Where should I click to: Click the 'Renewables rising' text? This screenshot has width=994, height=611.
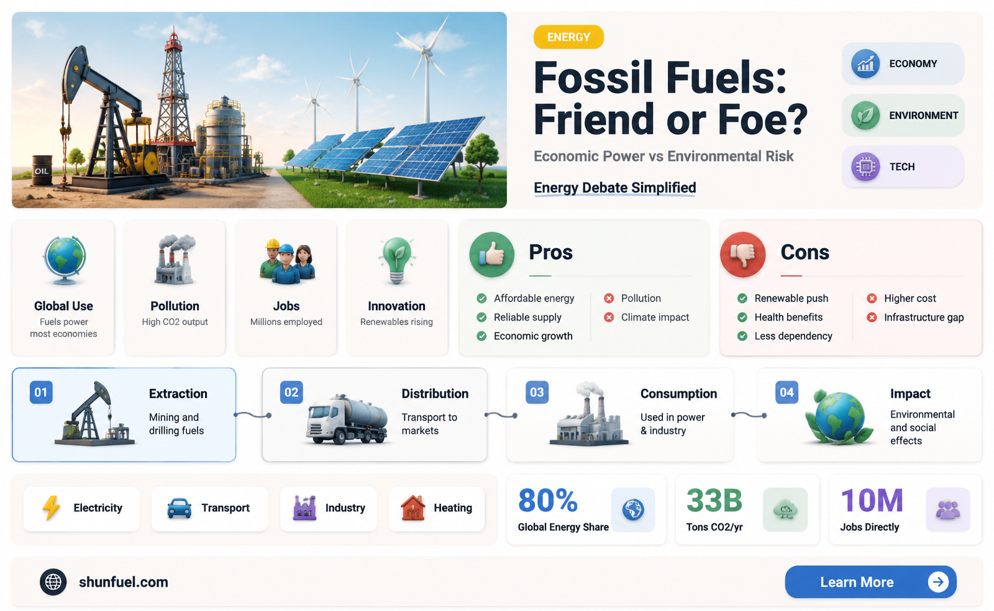(396, 322)
